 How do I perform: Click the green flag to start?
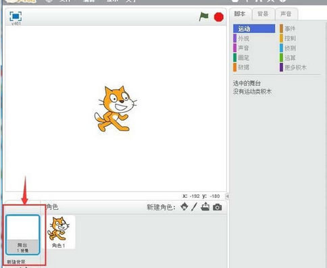point(204,17)
